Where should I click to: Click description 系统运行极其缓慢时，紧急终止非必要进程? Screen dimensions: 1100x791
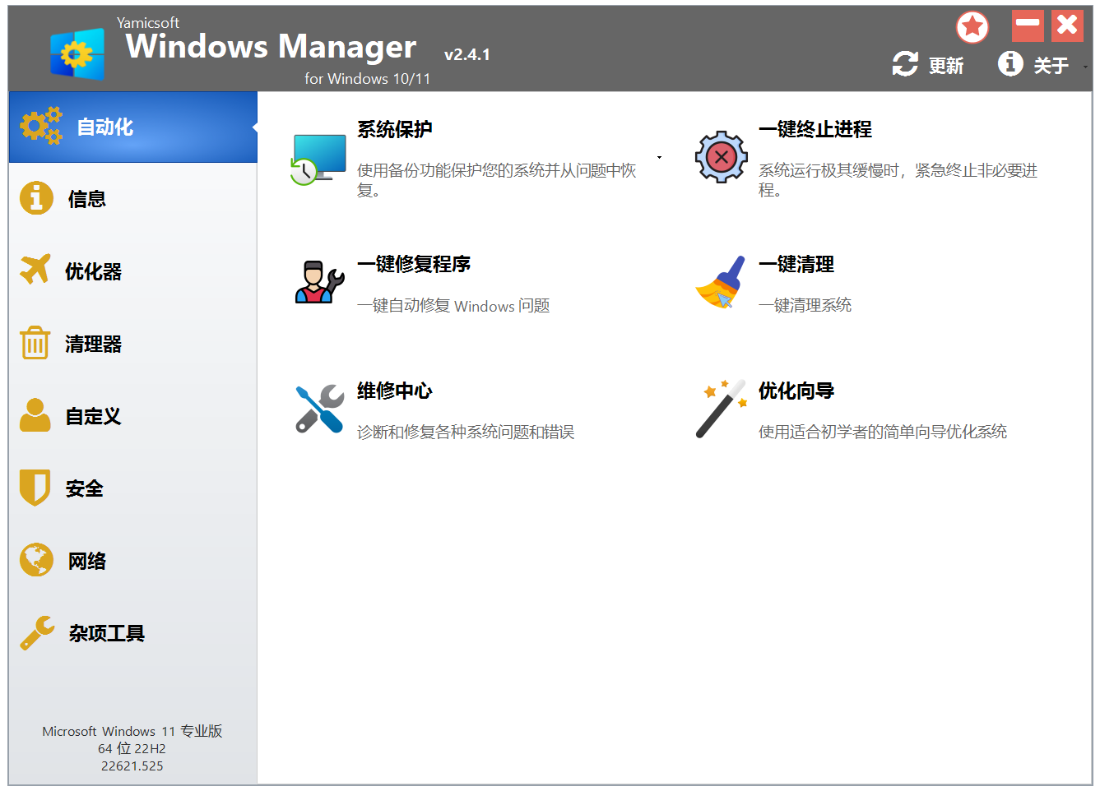tap(898, 180)
